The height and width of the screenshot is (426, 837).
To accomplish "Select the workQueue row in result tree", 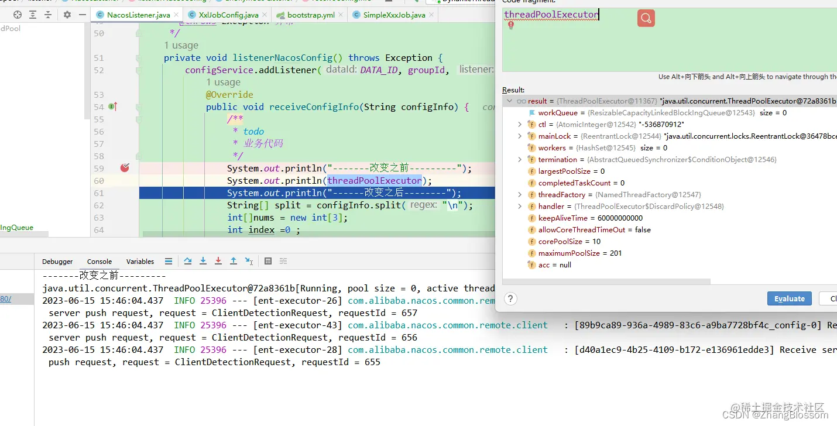I will 670,113.
